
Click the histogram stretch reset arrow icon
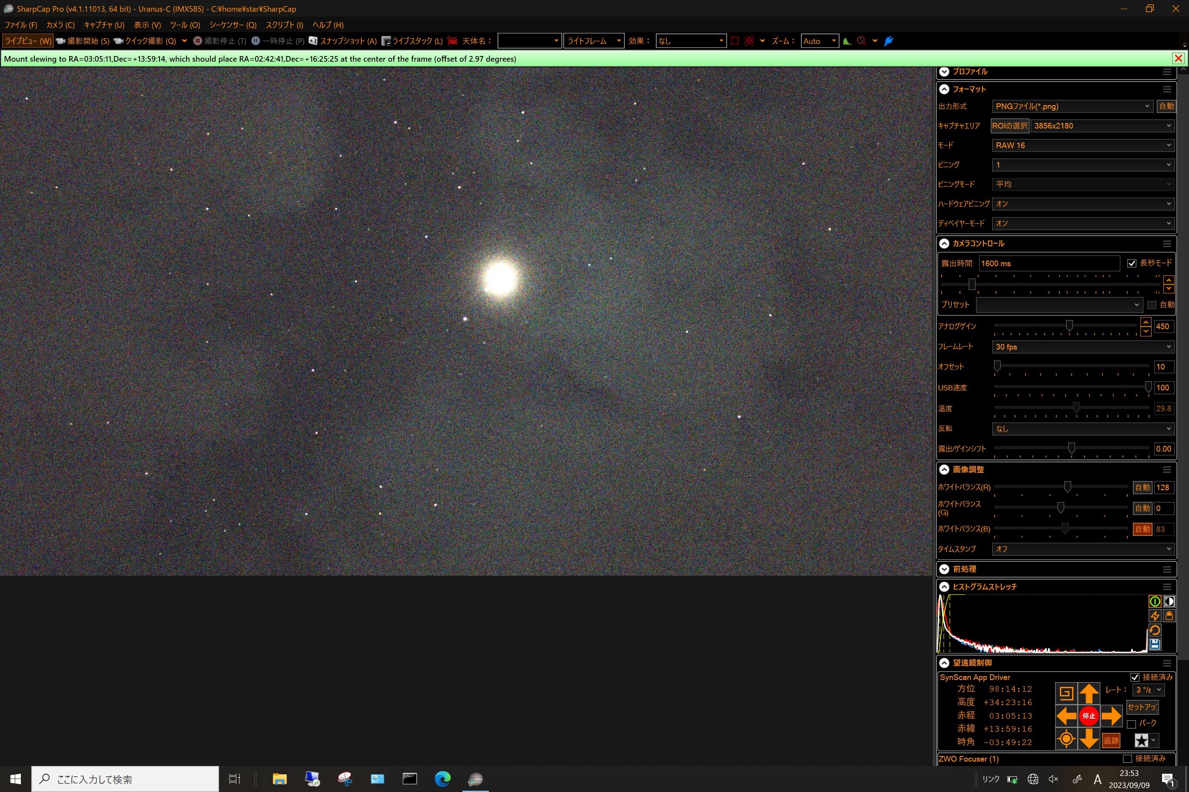click(x=1155, y=630)
